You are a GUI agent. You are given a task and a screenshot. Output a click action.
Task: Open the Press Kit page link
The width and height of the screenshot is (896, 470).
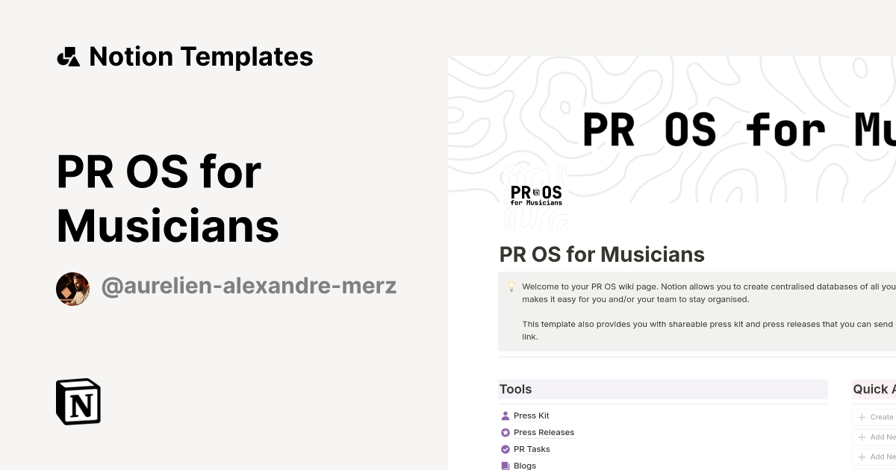pos(531,416)
